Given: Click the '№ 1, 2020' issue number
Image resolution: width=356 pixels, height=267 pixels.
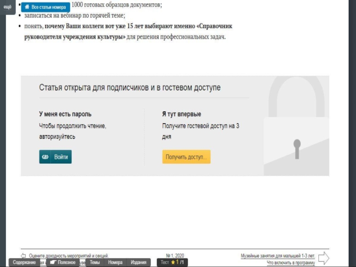Looking at the screenshot, I should pos(175,256).
